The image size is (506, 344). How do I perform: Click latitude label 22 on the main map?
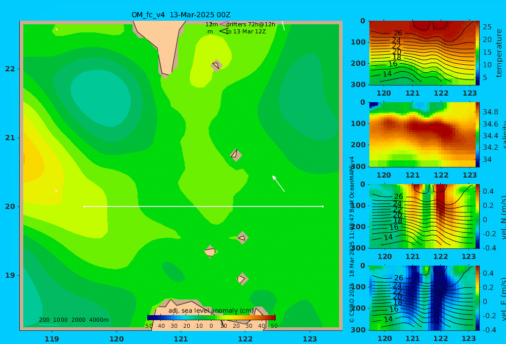10,69
